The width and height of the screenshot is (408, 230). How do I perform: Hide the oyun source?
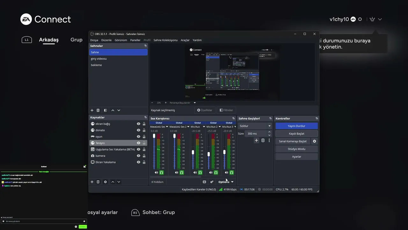pos(139,137)
